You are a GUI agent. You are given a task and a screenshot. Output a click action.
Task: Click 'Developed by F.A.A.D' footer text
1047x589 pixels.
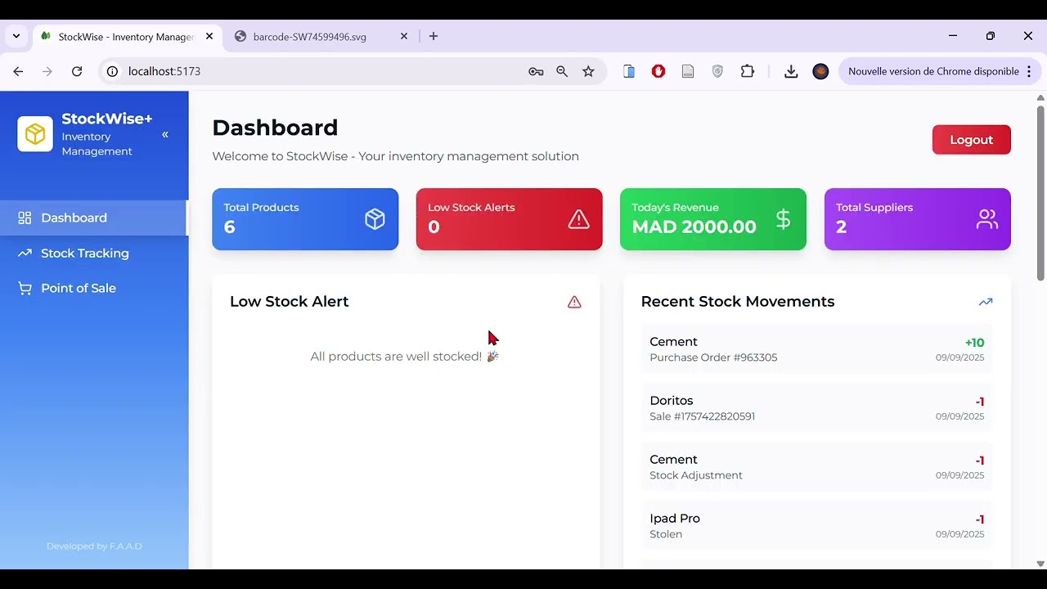94,546
